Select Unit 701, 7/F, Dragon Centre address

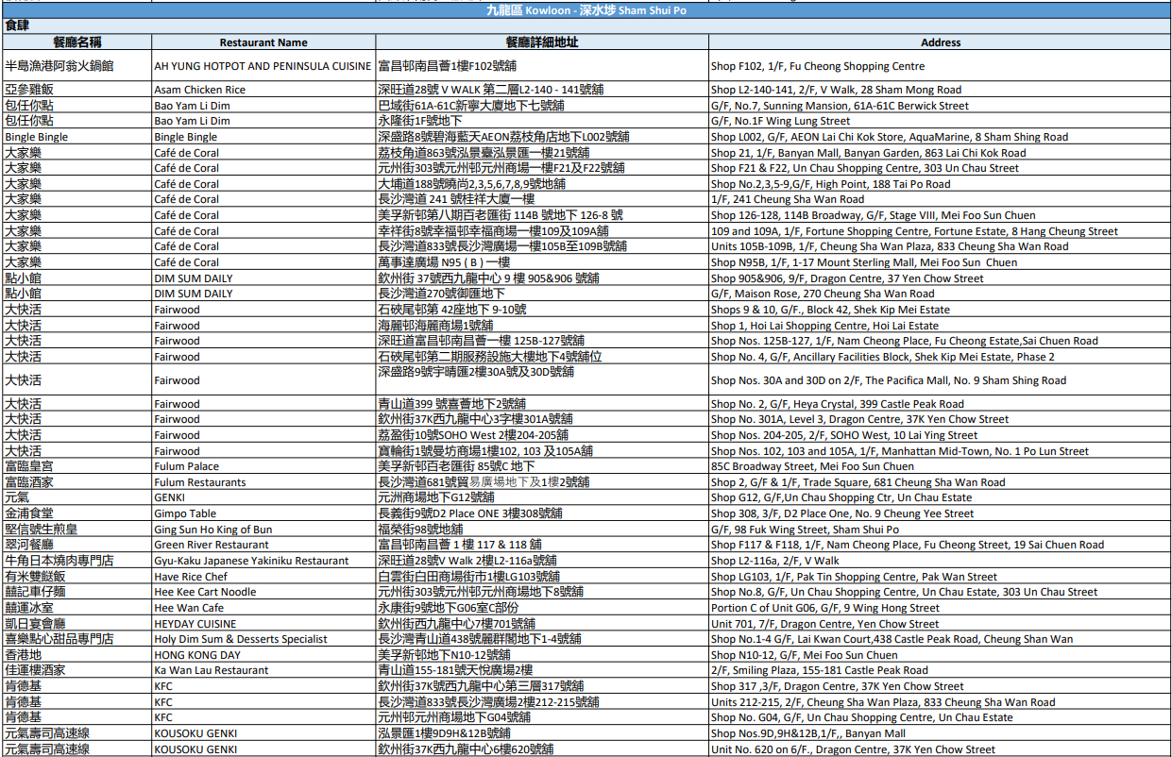[941, 624]
